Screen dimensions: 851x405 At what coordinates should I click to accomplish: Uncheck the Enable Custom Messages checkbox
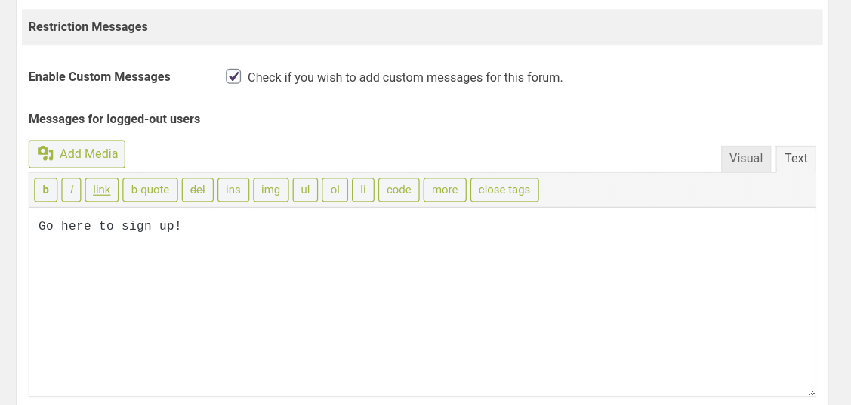coord(233,76)
